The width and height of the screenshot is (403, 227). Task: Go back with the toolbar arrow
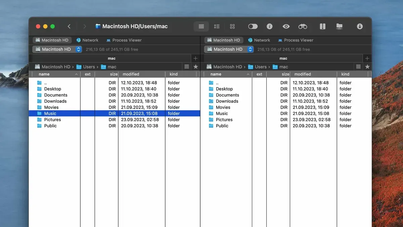[69, 26]
